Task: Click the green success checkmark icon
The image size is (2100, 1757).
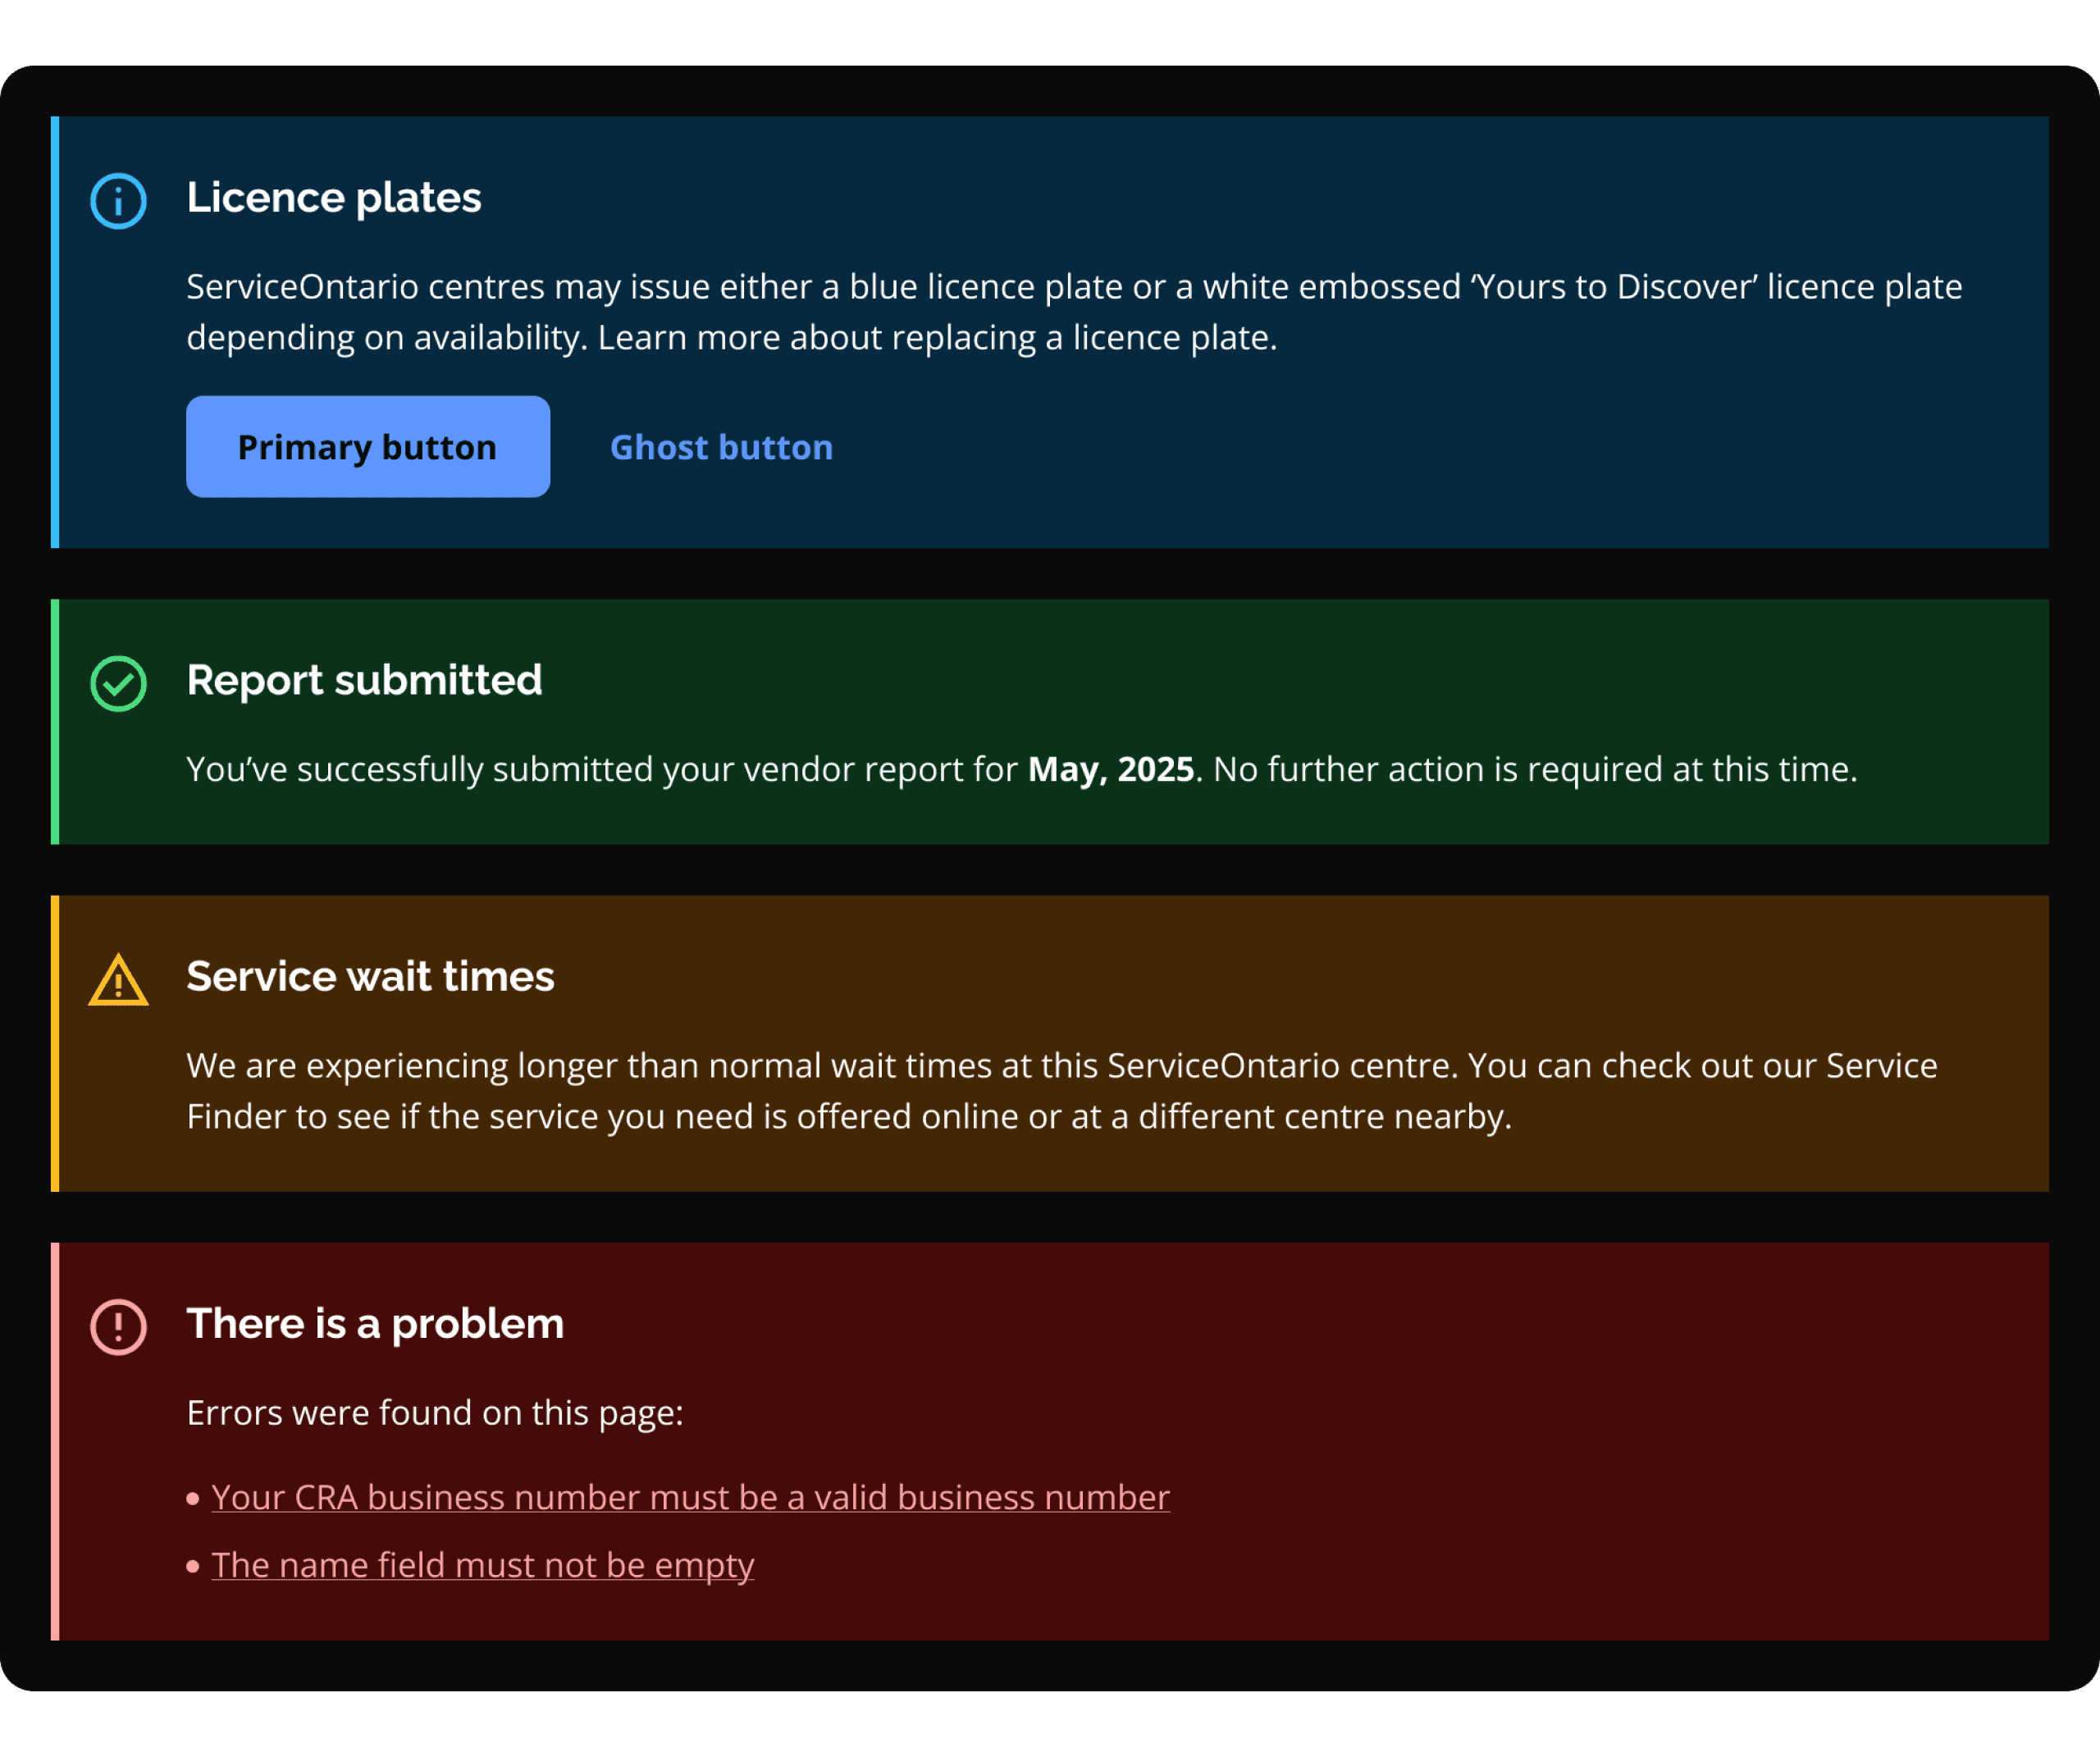Action: (118, 684)
